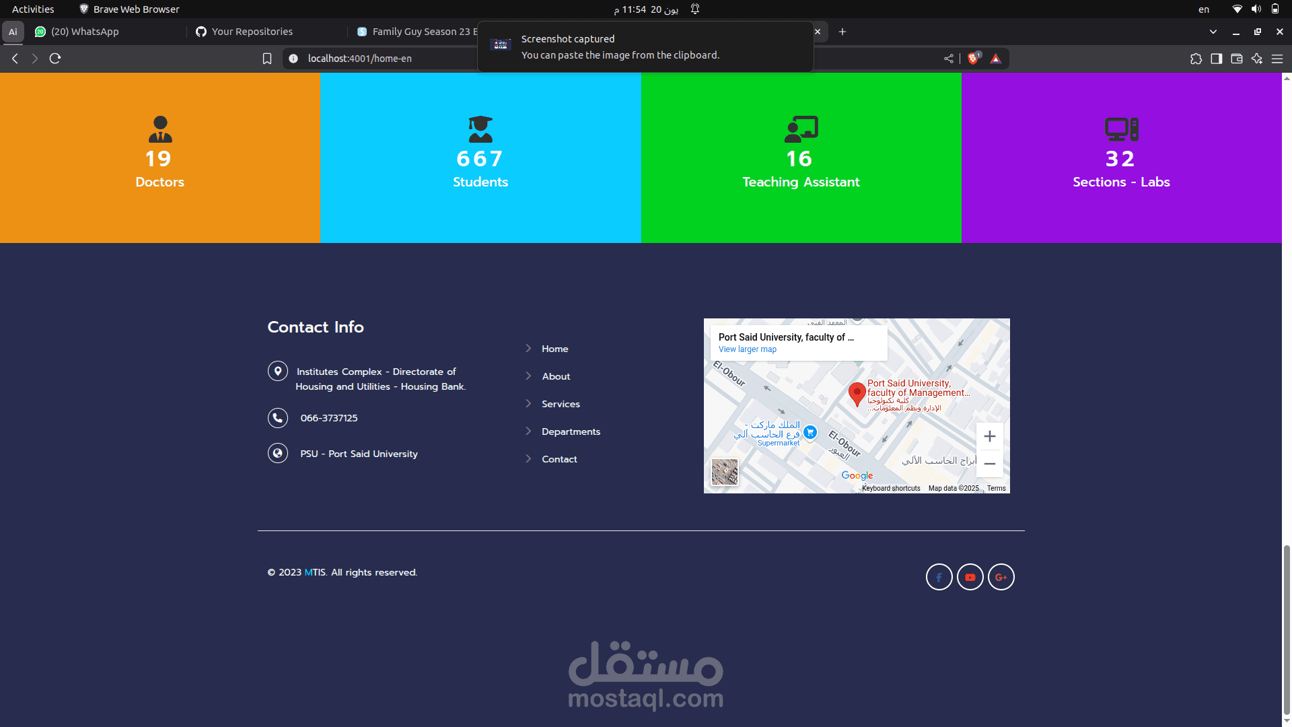The image size is (1292, 727).
Task: Open Brave main hamburger menu
Action: (x=1277, y=59)
